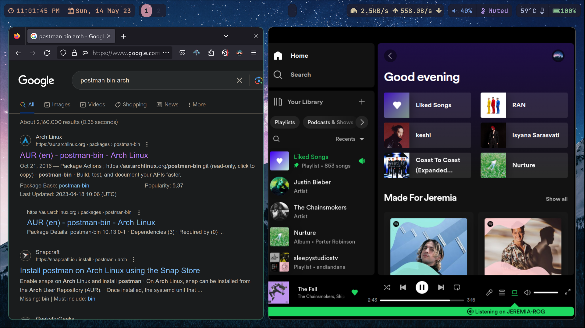
Task: Switch to Google News tab
Action: [168, 105]
